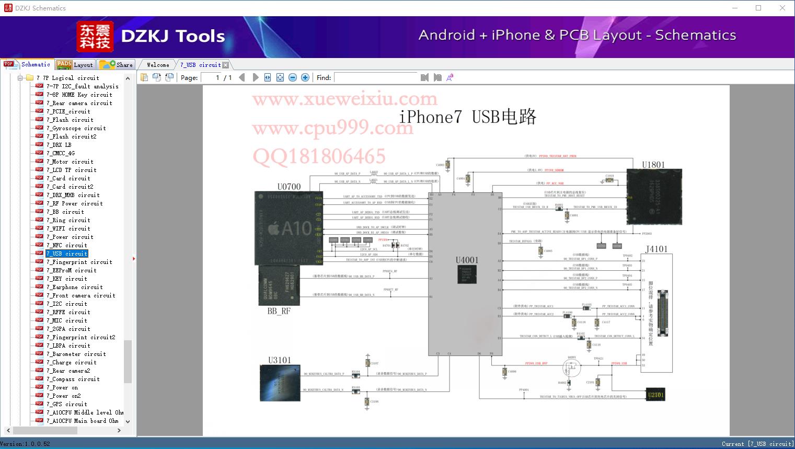Click the sidebar collapse splitter arrow
This screenshot has height=449, width=795.
pyautogui.click(x=134, y=258)
